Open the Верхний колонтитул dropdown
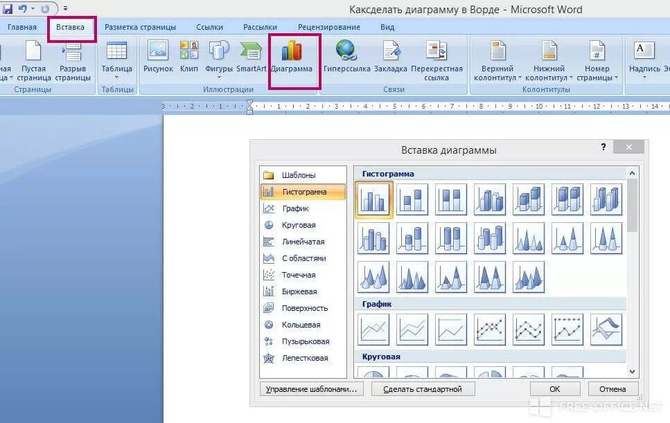The image size is (670, 423). pos(497,61)
